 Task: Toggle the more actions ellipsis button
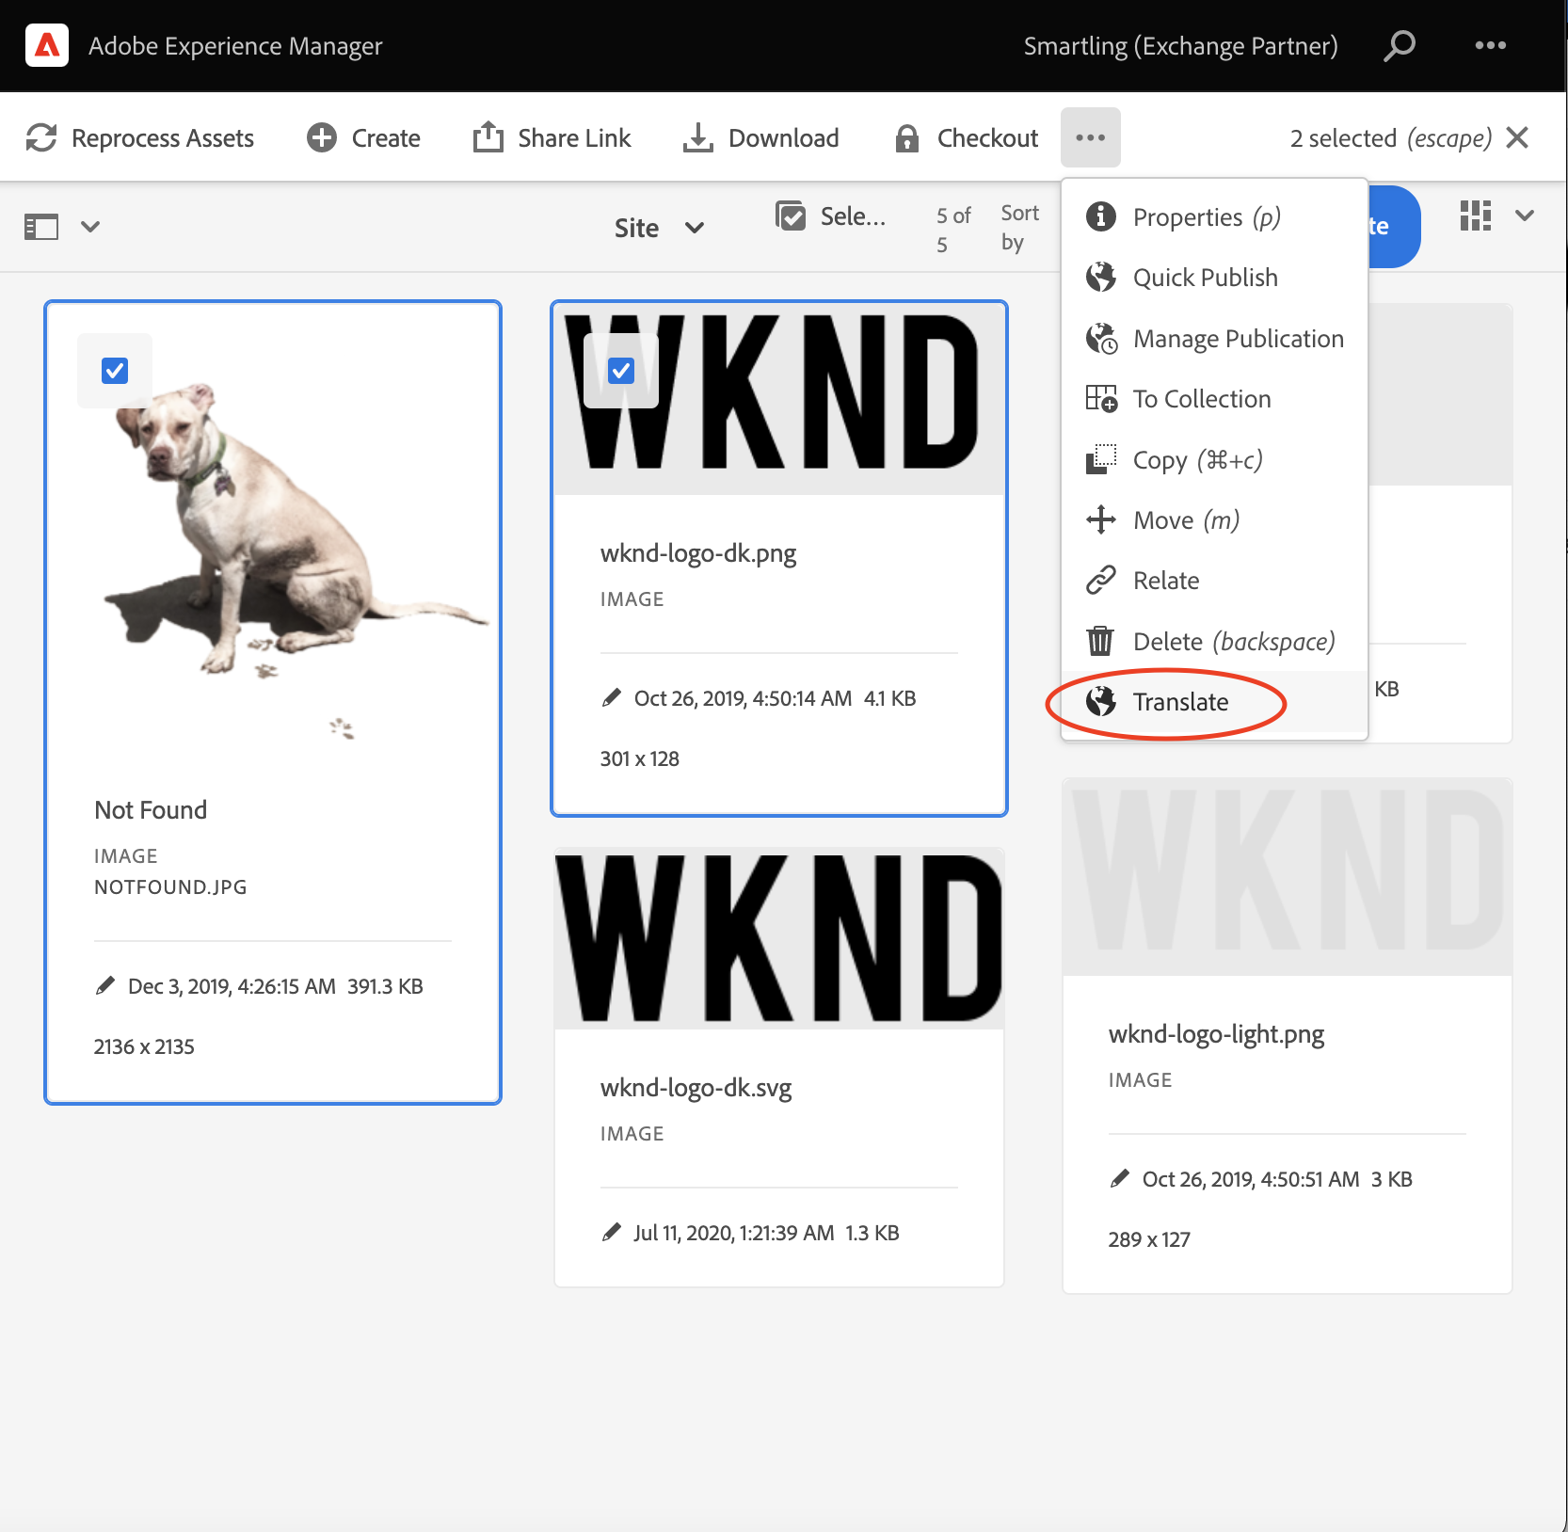(x=1090, y=137)
